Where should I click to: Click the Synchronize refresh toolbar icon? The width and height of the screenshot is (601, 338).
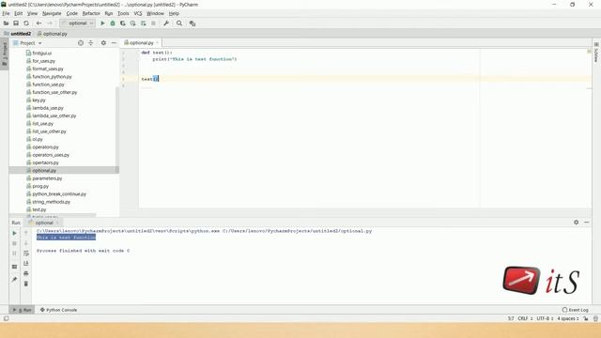(x=26, y=23)
